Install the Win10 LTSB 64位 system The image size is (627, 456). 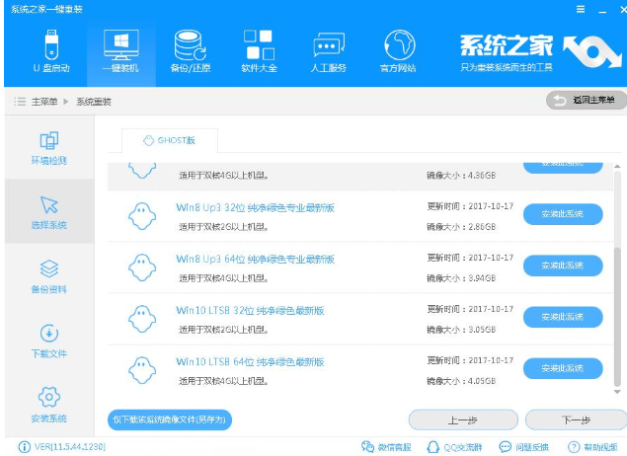(x=563, y=368)
